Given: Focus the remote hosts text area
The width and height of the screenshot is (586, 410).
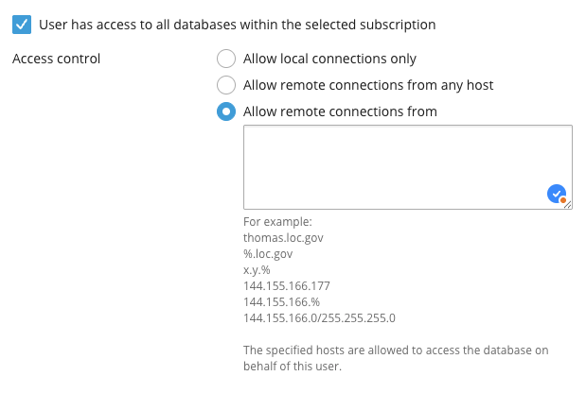Looking at the screenshot, I should point(408,167).
